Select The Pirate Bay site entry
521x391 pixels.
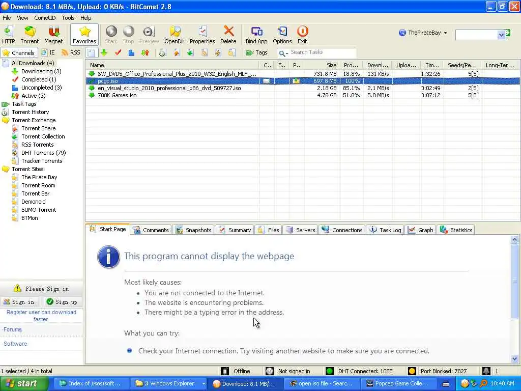(x=39, y=177)
